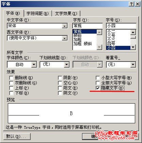
Task: Enable 小型大写字母 small caps option
Action: (x=98, y=78)
